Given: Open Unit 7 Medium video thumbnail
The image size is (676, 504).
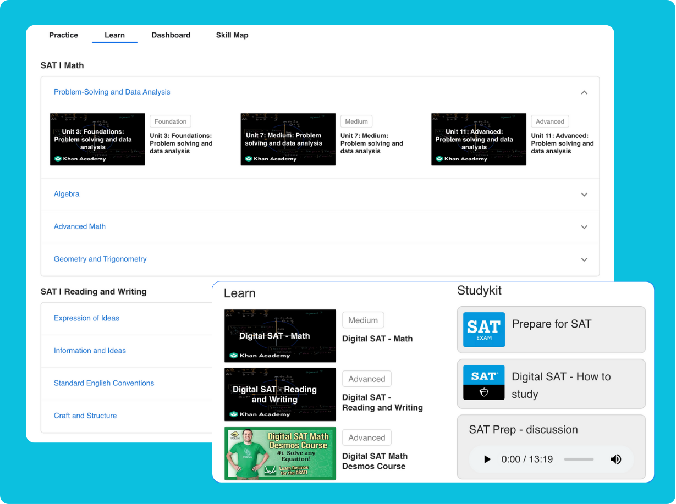Looking at the screenshot, I should (288, 140).
